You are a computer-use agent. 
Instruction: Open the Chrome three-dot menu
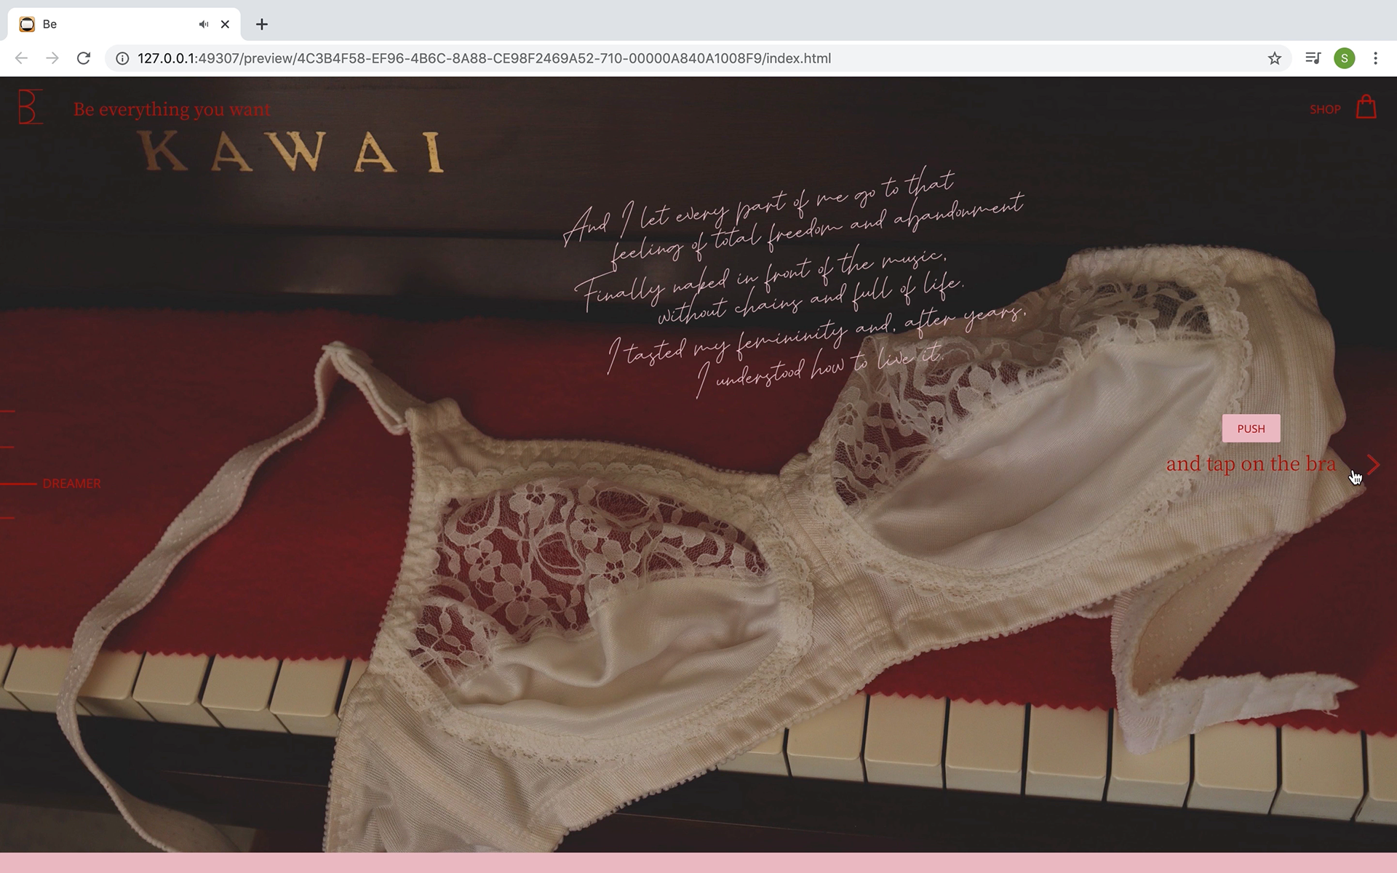(x=1375, y=58)
